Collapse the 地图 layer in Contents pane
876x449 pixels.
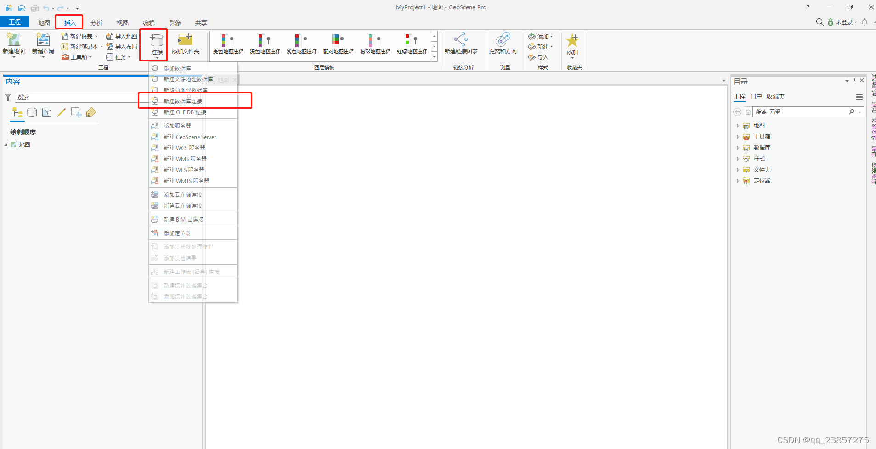point(6,145)
